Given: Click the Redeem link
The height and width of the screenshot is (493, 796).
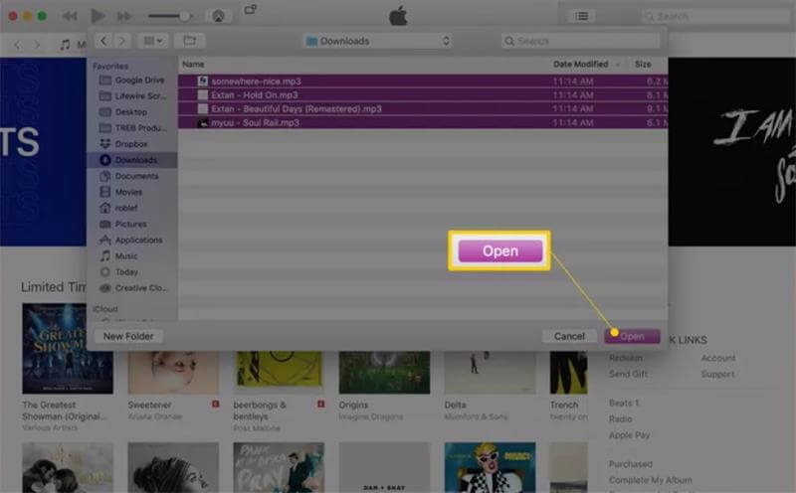Looking at the screenshot, I should coord(626,358).
